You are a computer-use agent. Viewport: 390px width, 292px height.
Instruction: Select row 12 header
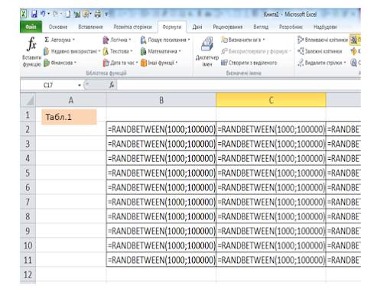coord(28,274)
